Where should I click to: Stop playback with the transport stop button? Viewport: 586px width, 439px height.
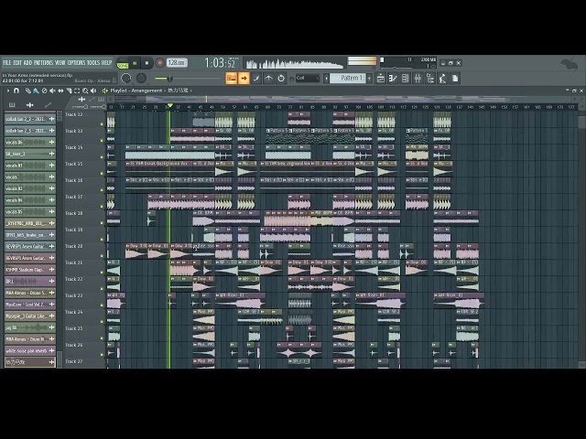click(146, 63)
